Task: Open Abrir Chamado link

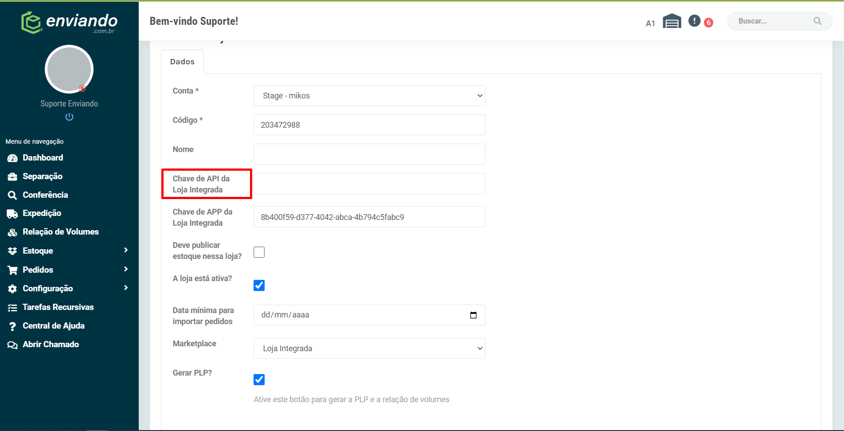Action: [51, 345]
